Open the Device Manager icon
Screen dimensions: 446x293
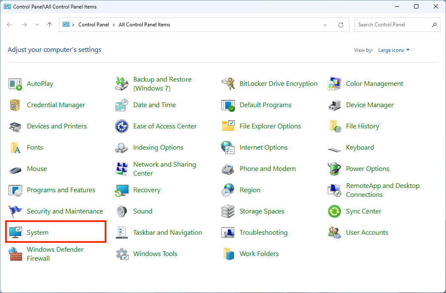click(334, 105)
